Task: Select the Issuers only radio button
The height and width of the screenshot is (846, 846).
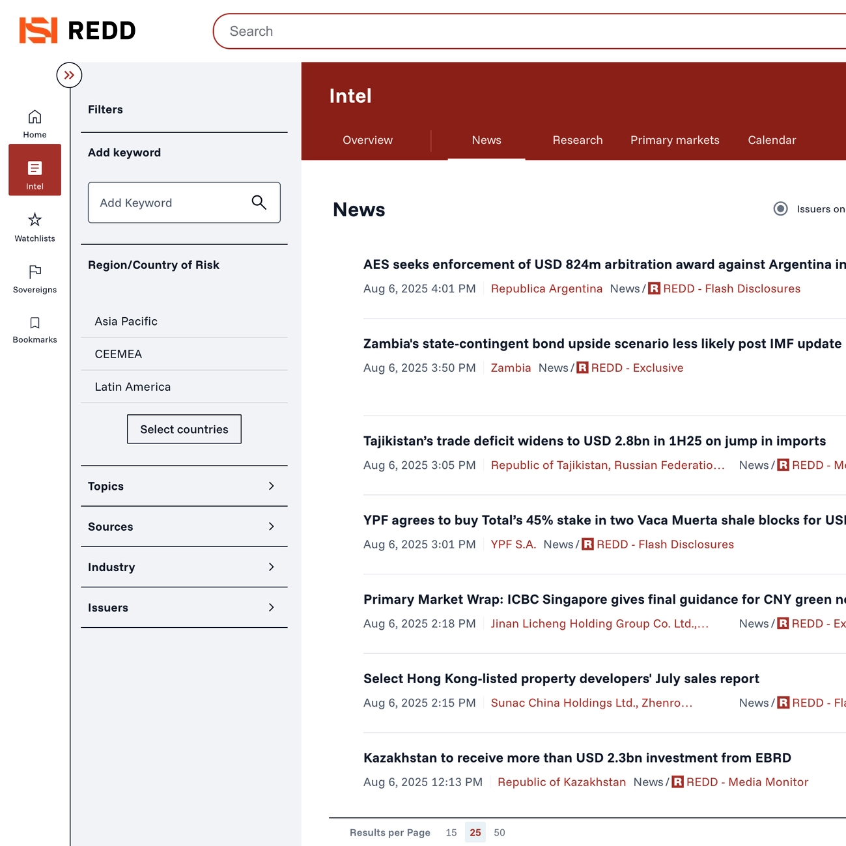Action: [x=780, y=208]
